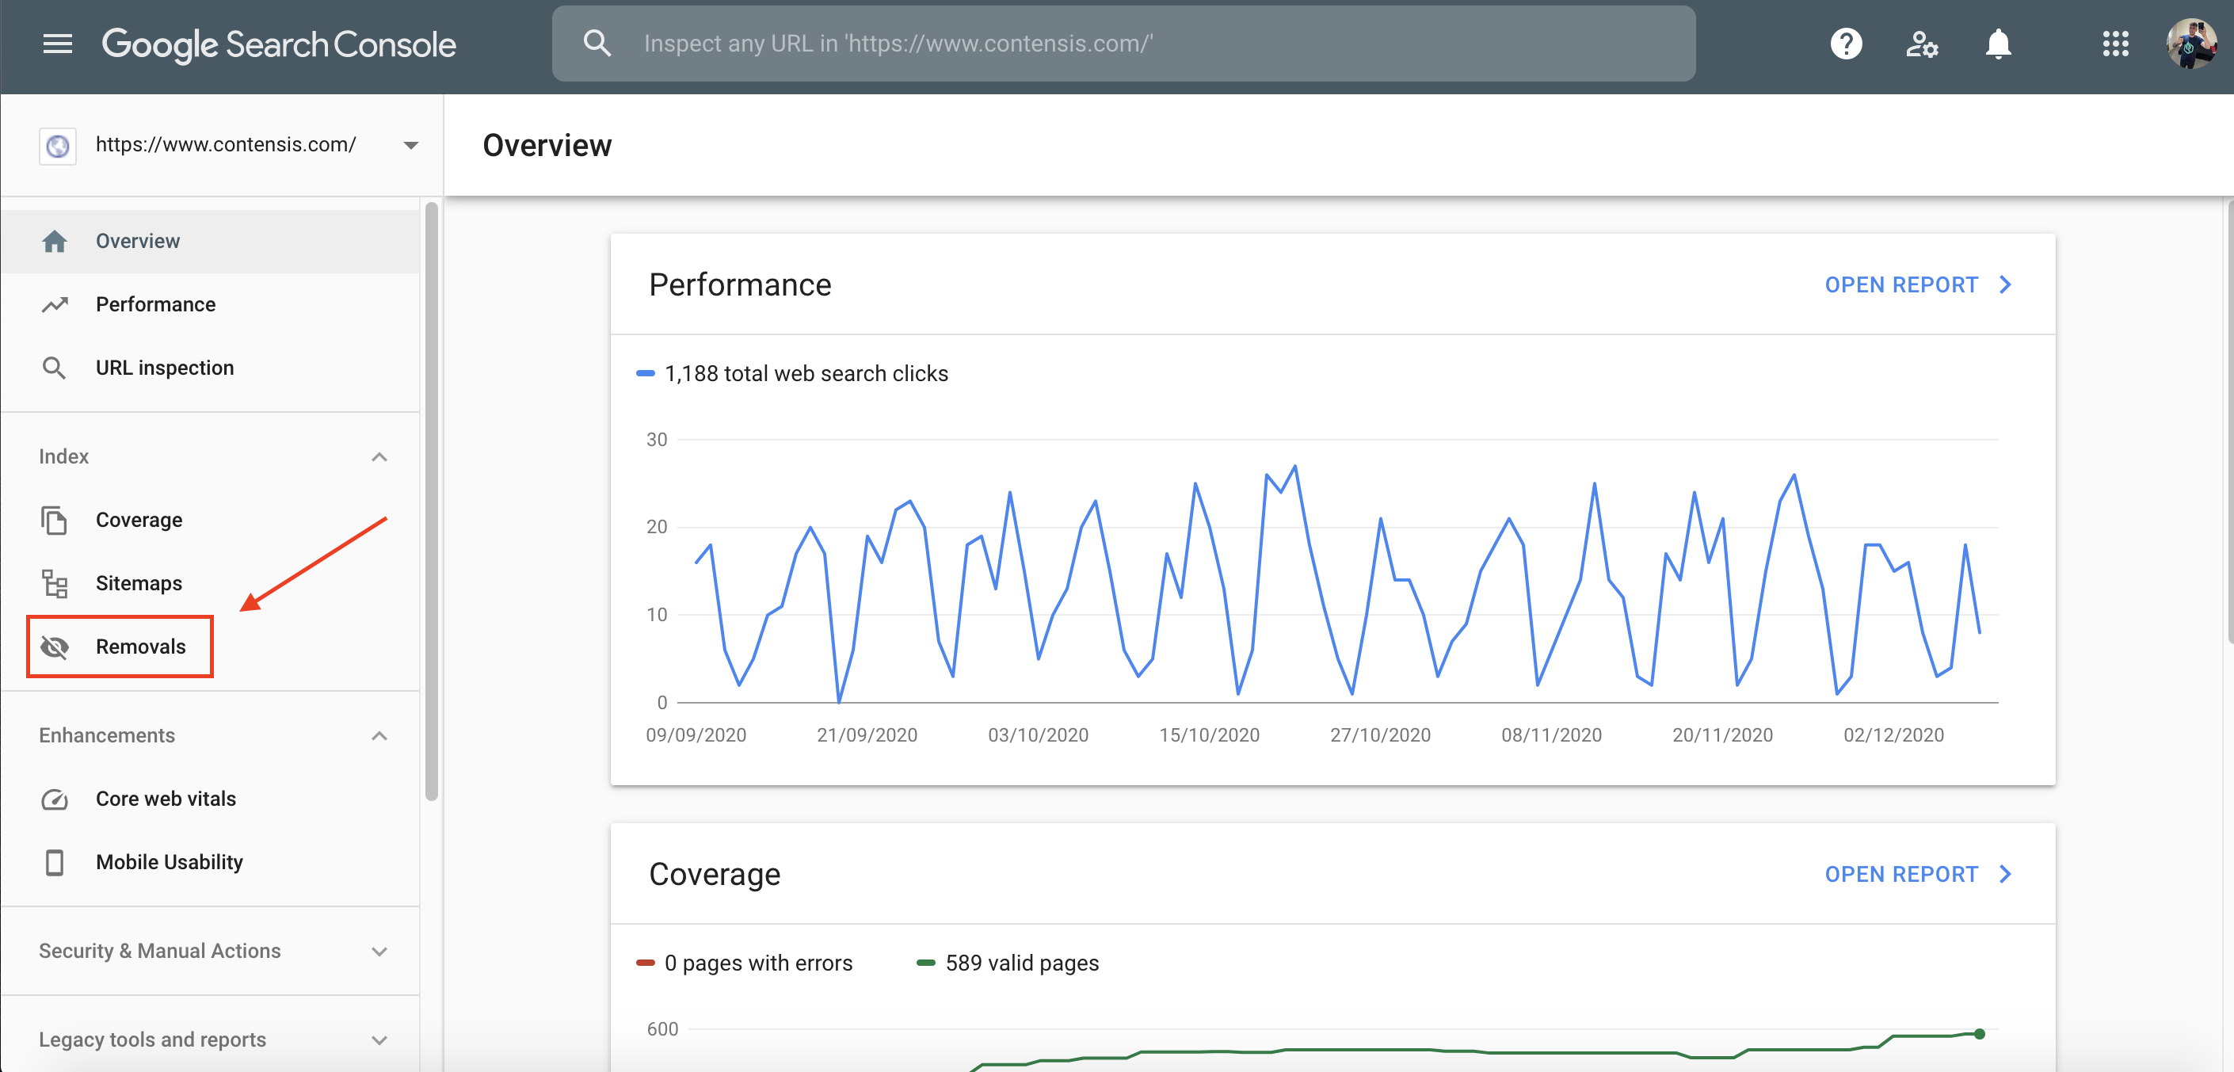Click the URL inspection magnifier icon
The image size is (2234, 1072).
tap(55, 368)
